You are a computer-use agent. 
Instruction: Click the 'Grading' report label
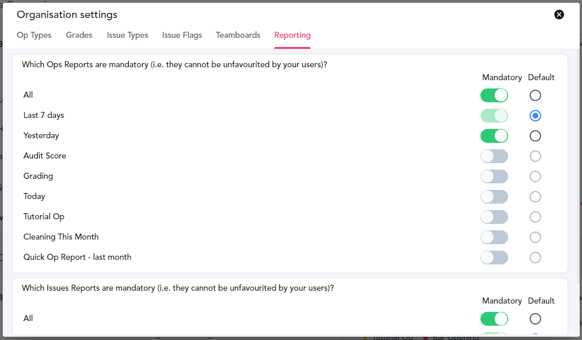click(38, 176)
